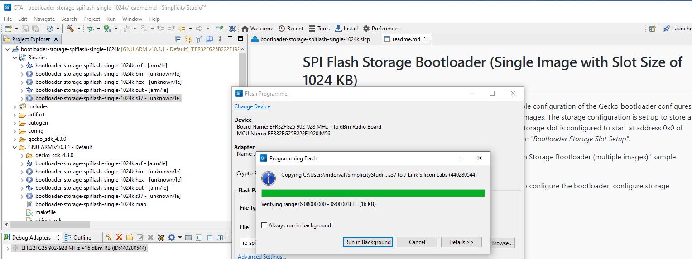Click the Open Perspective icon near Launcher
Viewport: 692px width, 259px height.
coord(652,29)
